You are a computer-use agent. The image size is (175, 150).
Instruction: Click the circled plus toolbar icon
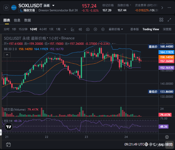click(x=95, y=29)
